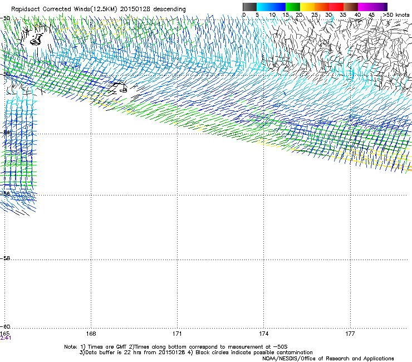Click the longitude label 177

350,334
